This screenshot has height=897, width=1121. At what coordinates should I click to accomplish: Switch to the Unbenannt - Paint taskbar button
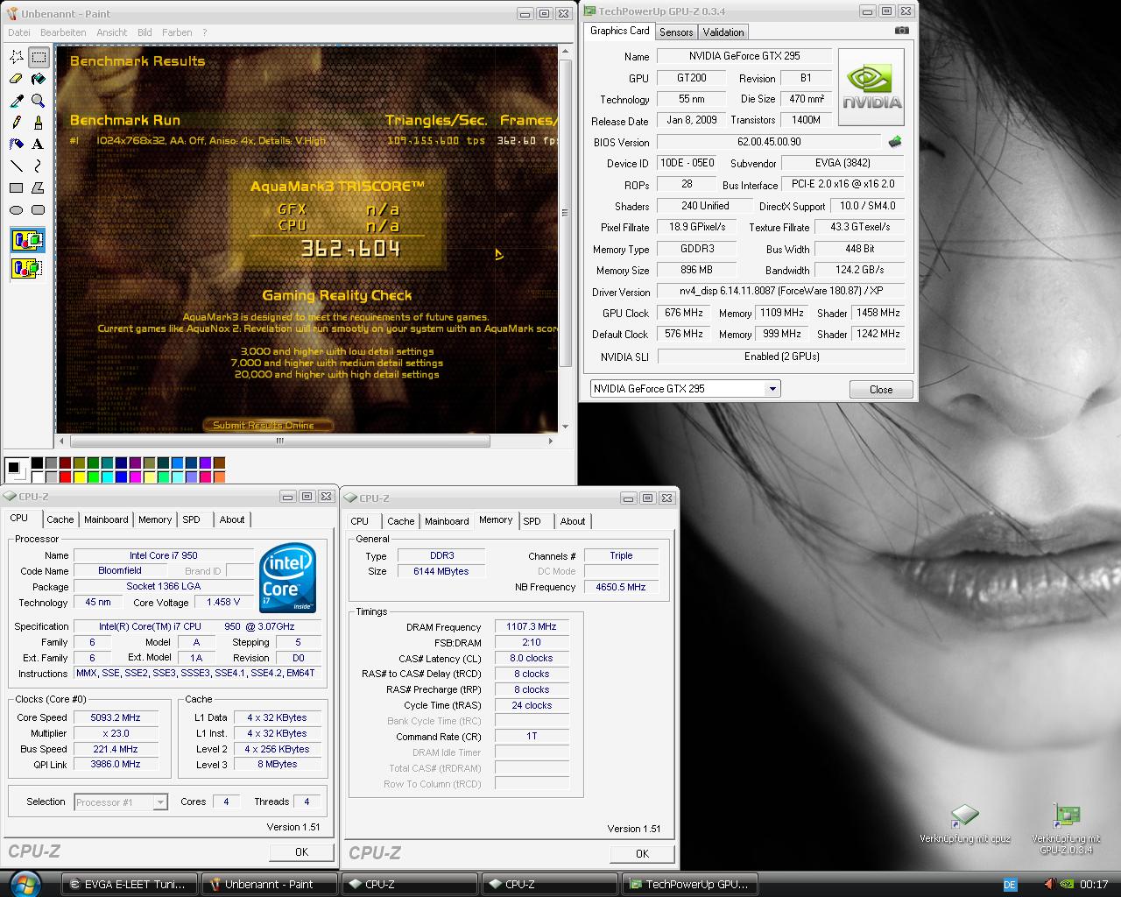pyautogui.click(x=270, y=884)
